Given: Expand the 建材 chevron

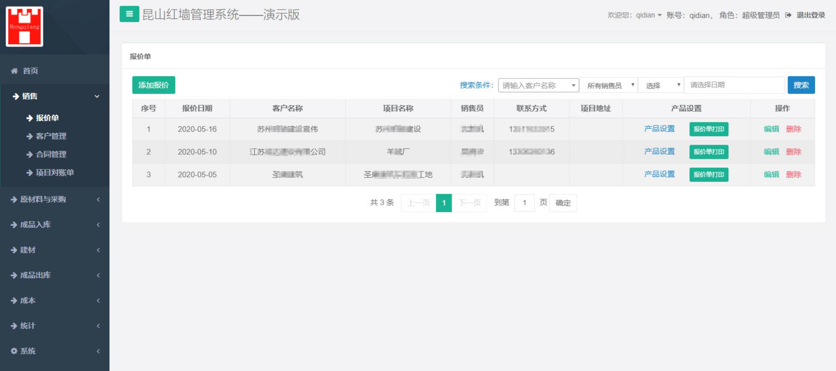Looking at the screenshot, I should (x=98, y=250).
